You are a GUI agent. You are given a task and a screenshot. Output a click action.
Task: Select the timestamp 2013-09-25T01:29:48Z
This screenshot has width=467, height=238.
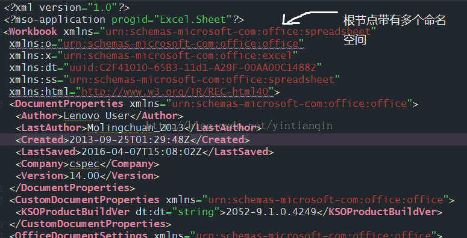(130, 139)
